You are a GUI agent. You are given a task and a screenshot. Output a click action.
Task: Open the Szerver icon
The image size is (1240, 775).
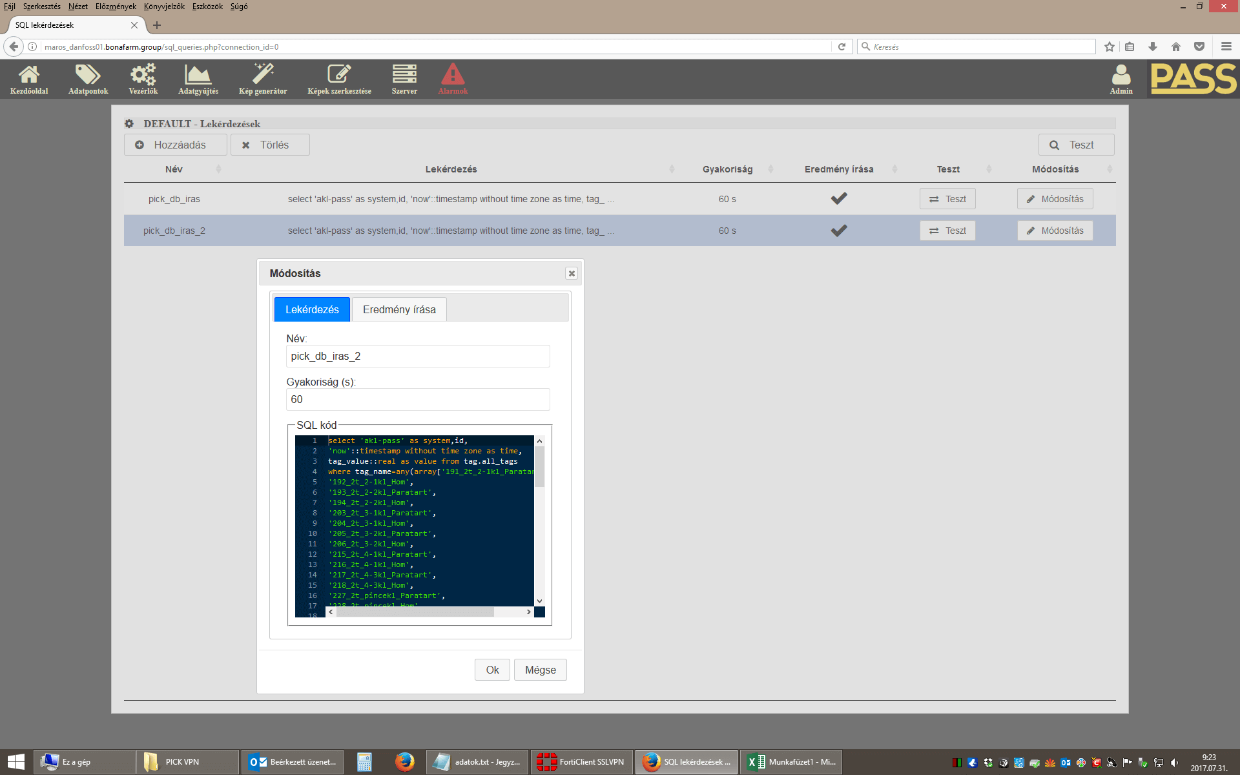click(404, 79)
